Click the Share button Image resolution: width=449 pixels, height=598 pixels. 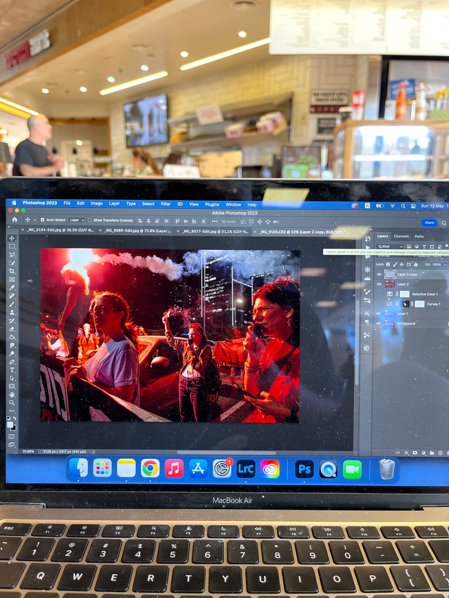coord(429,223)
